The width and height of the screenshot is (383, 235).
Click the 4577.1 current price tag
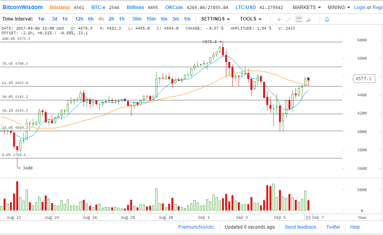coord(363,79)
